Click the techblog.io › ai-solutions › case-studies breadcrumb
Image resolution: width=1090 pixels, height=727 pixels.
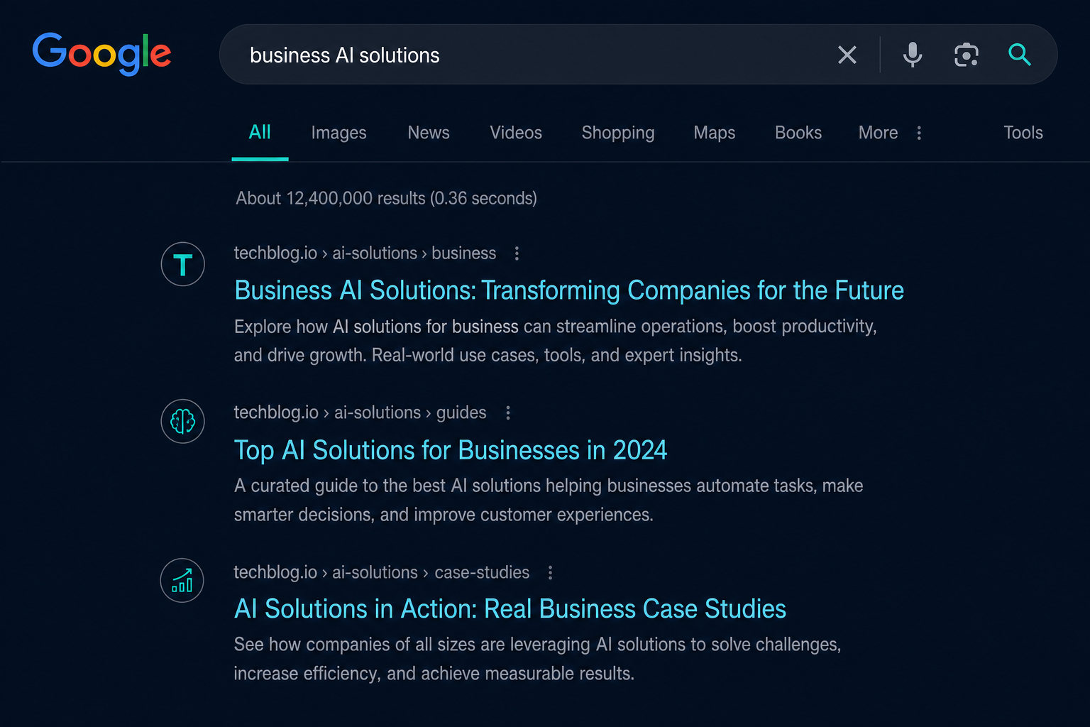[x=382, y=572]
